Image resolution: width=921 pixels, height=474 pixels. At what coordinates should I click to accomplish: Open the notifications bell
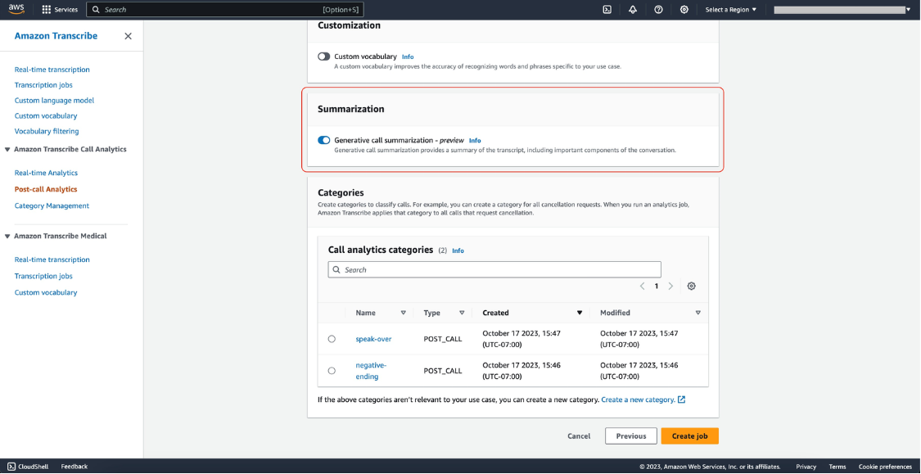coord(633,9)
